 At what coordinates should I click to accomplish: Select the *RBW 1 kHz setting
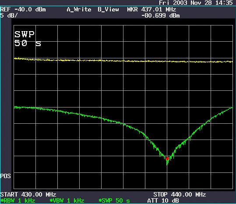pyautogui.click(x=18, y=200)
